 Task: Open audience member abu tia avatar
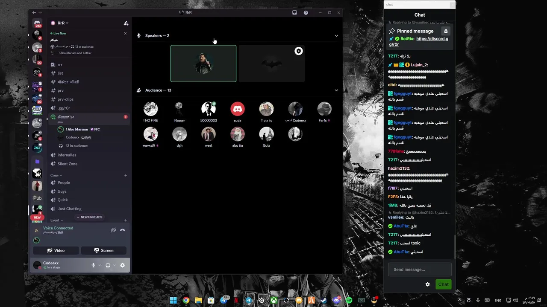[x=238, y=134]
